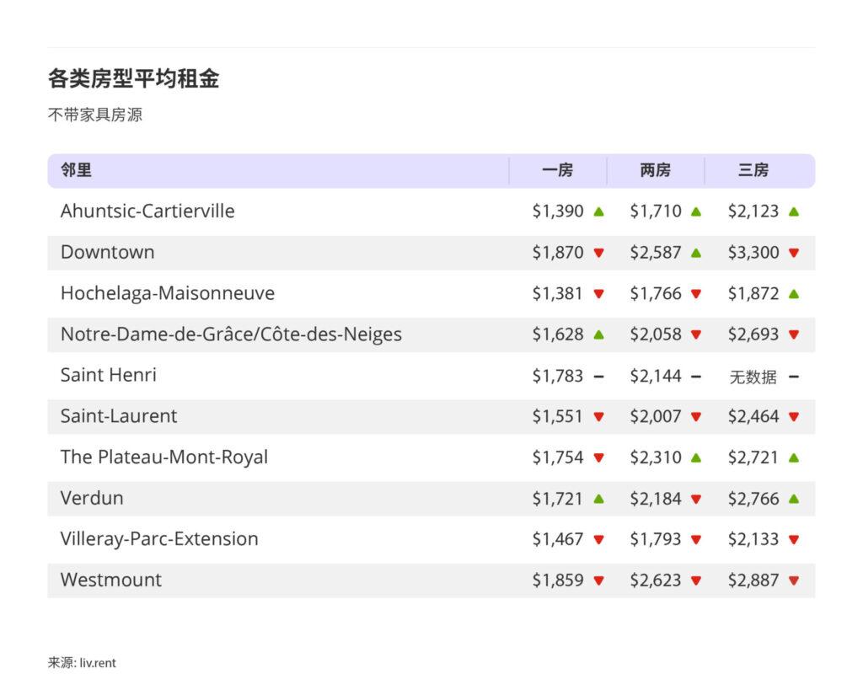The height and width of the screenshot is (690, 863).
Task: Click the $2,721 Plateau price
Action: tap(753, 457)
